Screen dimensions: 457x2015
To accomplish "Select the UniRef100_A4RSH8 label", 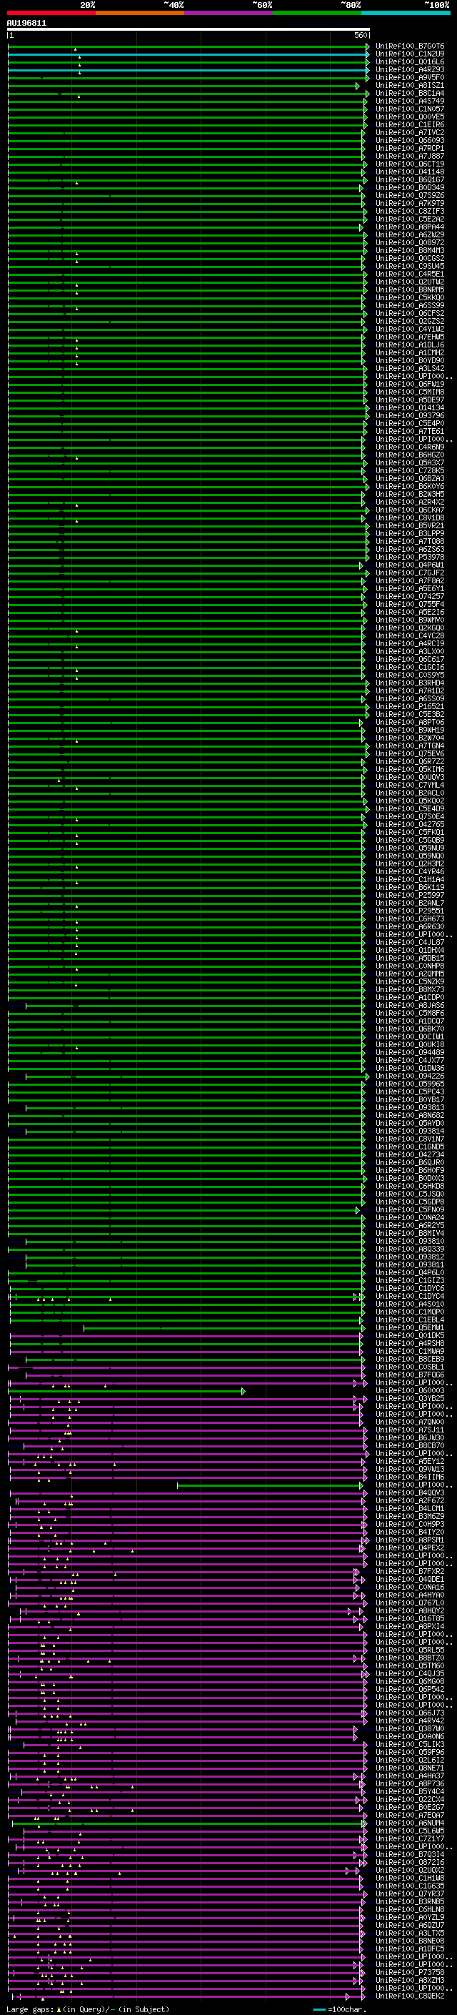I will click(x=410, y=1343).
